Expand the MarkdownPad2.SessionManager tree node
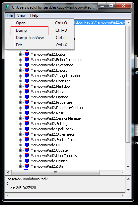Image resolution: width=138 pixels, height=205 pixels. point(20,118)
